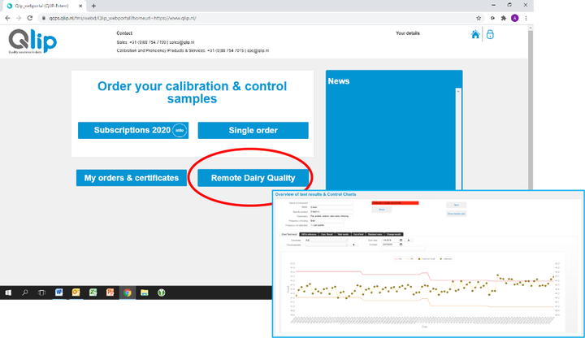Click the red out-of-limit warning banner

click(395, 203)
